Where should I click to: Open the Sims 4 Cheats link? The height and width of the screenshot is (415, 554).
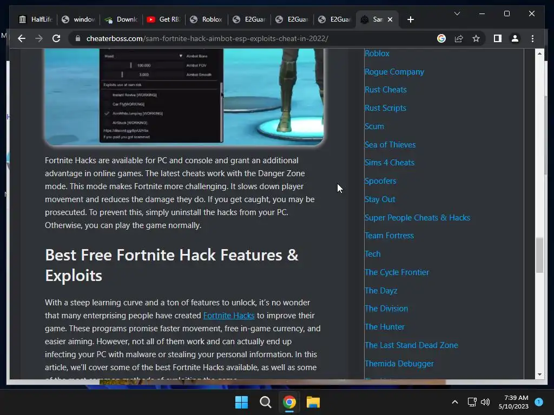[x=390, y=163]
